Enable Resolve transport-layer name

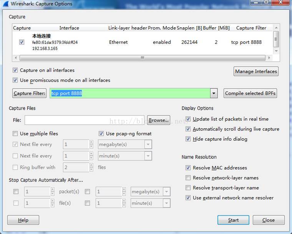[188, 188]
